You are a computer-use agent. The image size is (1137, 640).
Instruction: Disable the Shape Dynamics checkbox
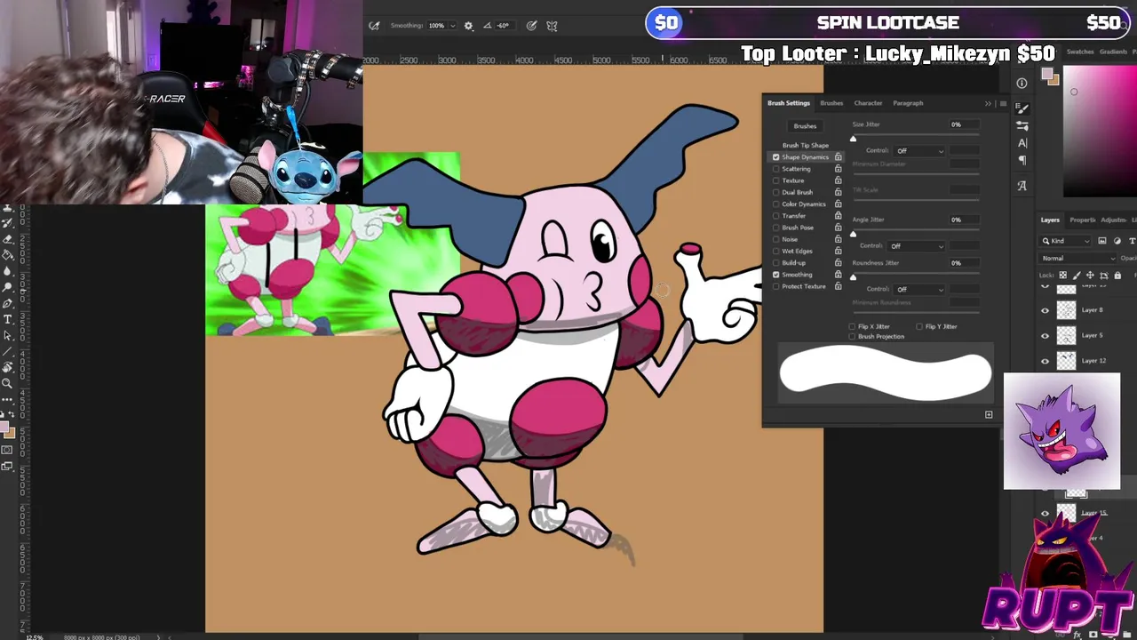coord(776,157)
